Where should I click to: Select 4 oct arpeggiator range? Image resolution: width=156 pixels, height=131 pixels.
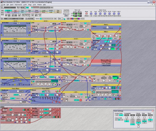coord(133,120)
